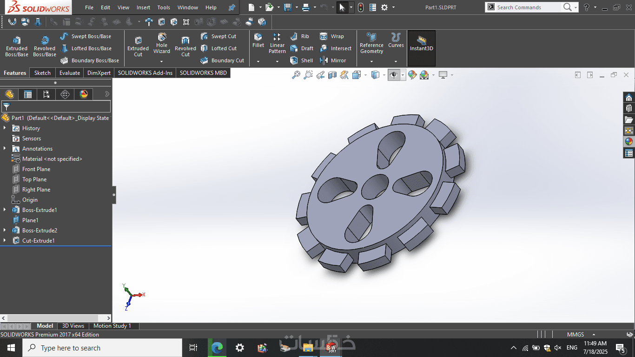Viewport: 635px width, 357px height.
Task: Open the Linear Pattern dropdown arrow
Action: (277, 61)
